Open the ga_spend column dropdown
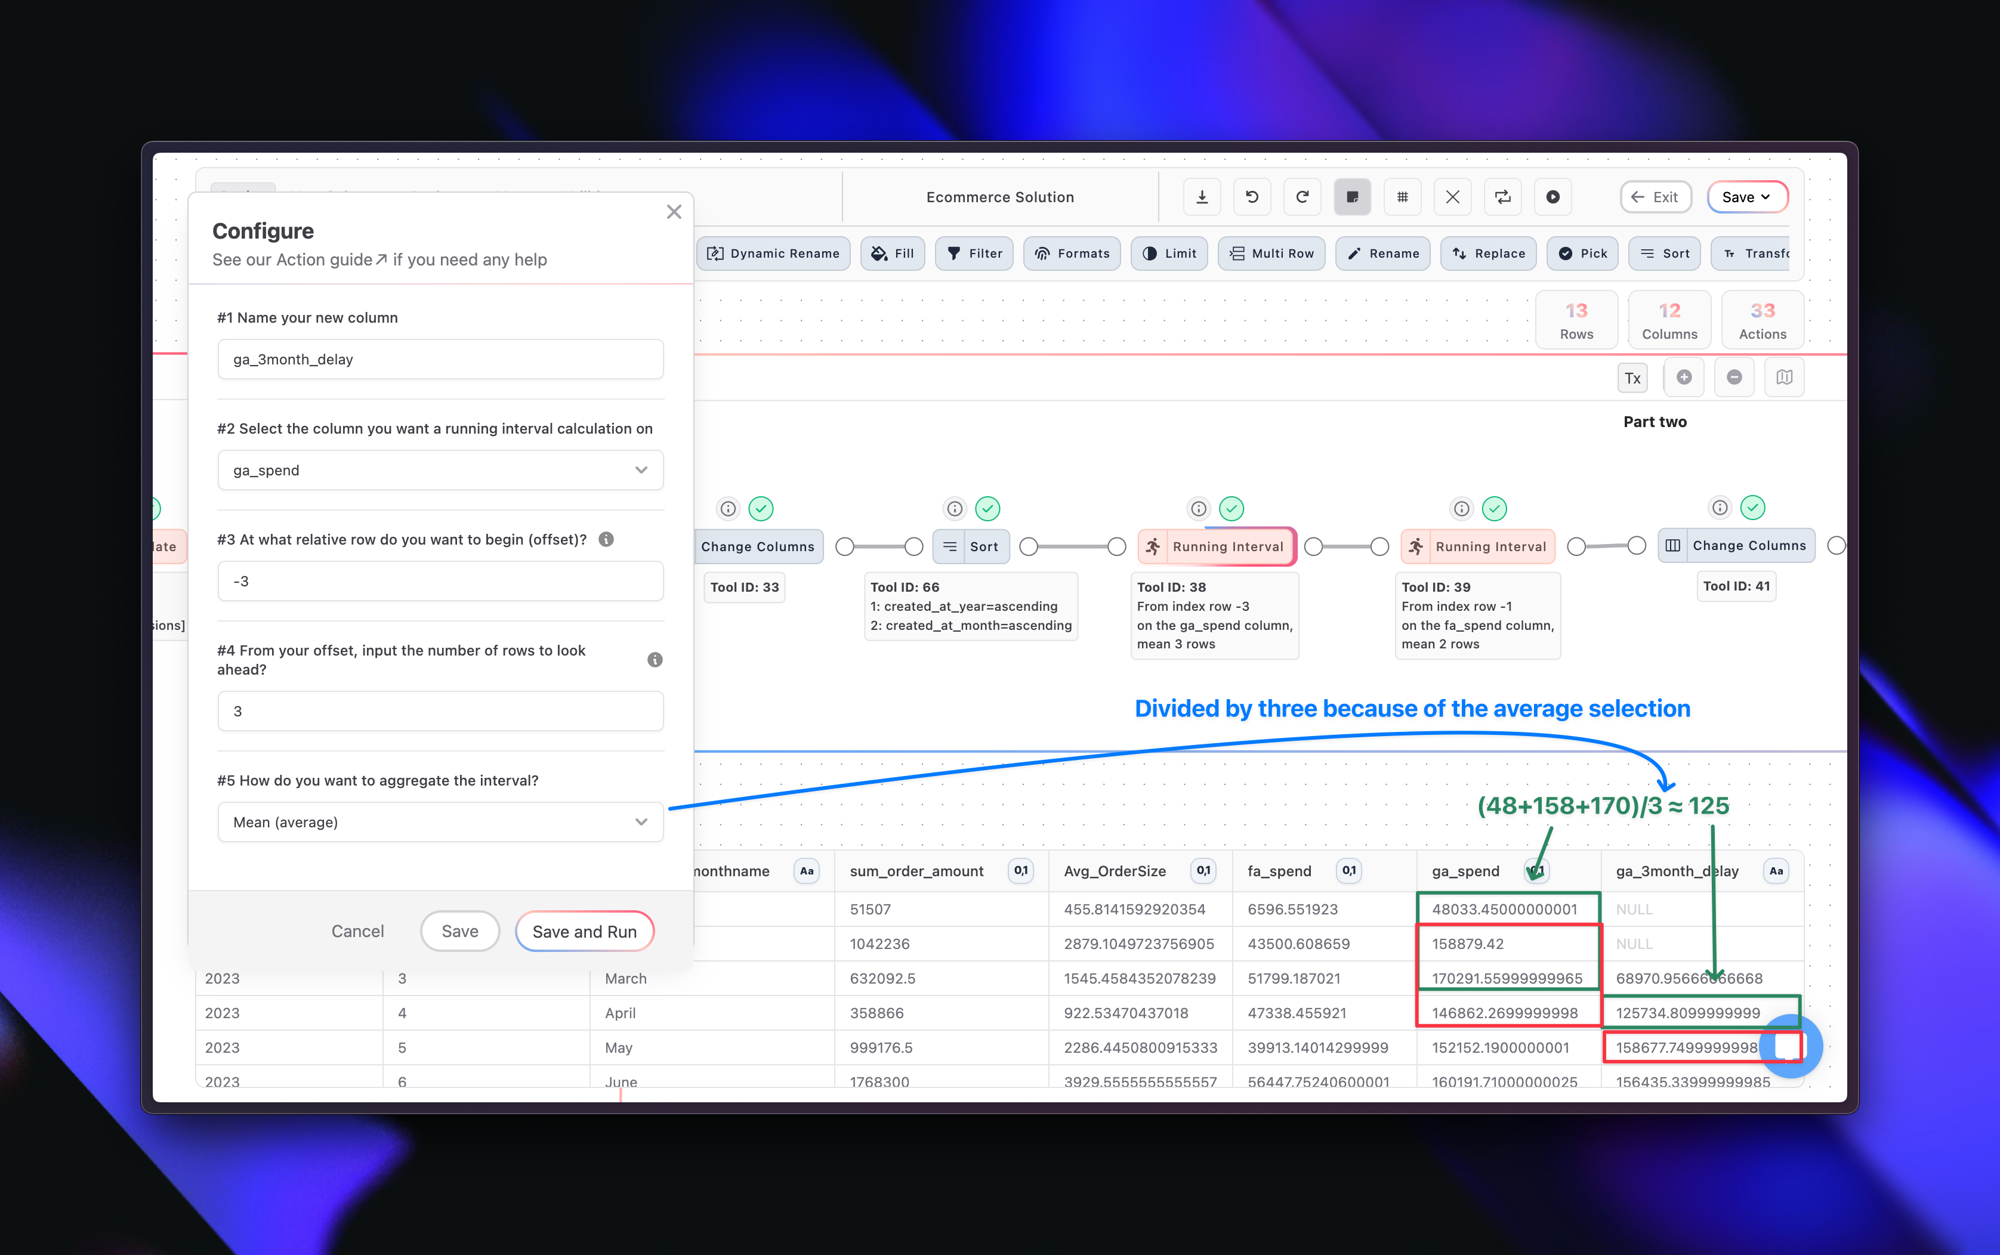2000x1255 pixels. pyautogui.click(x=440, y=471)
